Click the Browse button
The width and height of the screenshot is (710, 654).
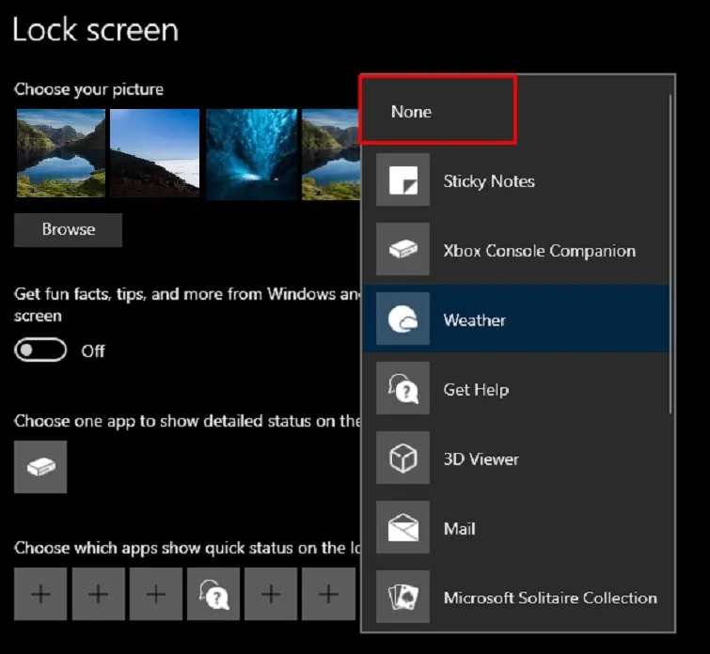(68, 229)
